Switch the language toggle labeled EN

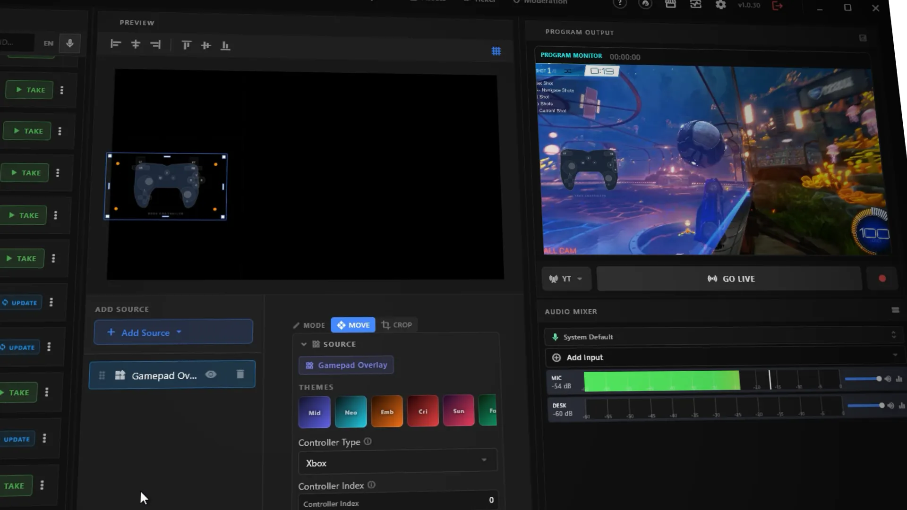49,43
